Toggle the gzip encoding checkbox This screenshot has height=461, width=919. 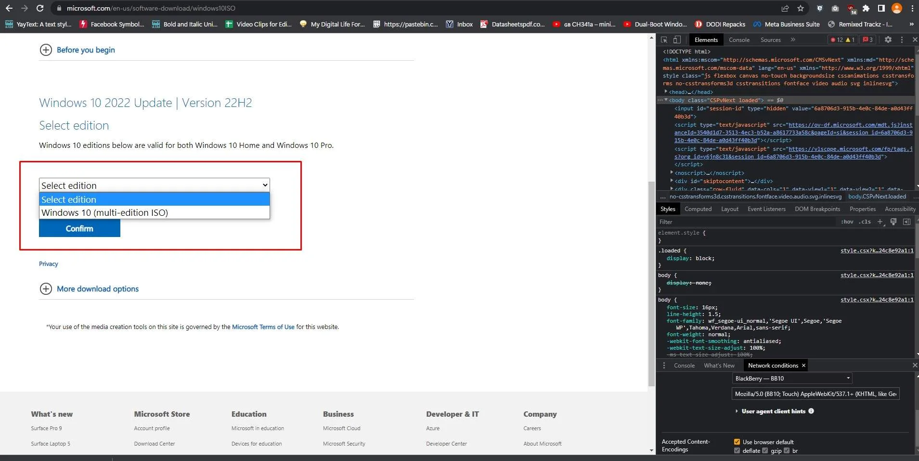(x=764, y=450)
